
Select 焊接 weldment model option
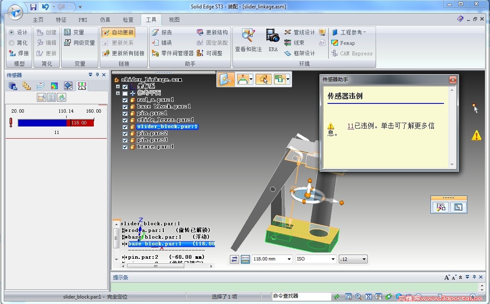tap(19, 54)
